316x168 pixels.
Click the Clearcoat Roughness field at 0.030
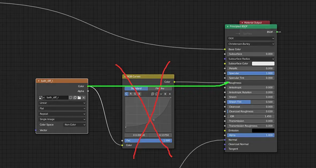(x=251, y=111)
